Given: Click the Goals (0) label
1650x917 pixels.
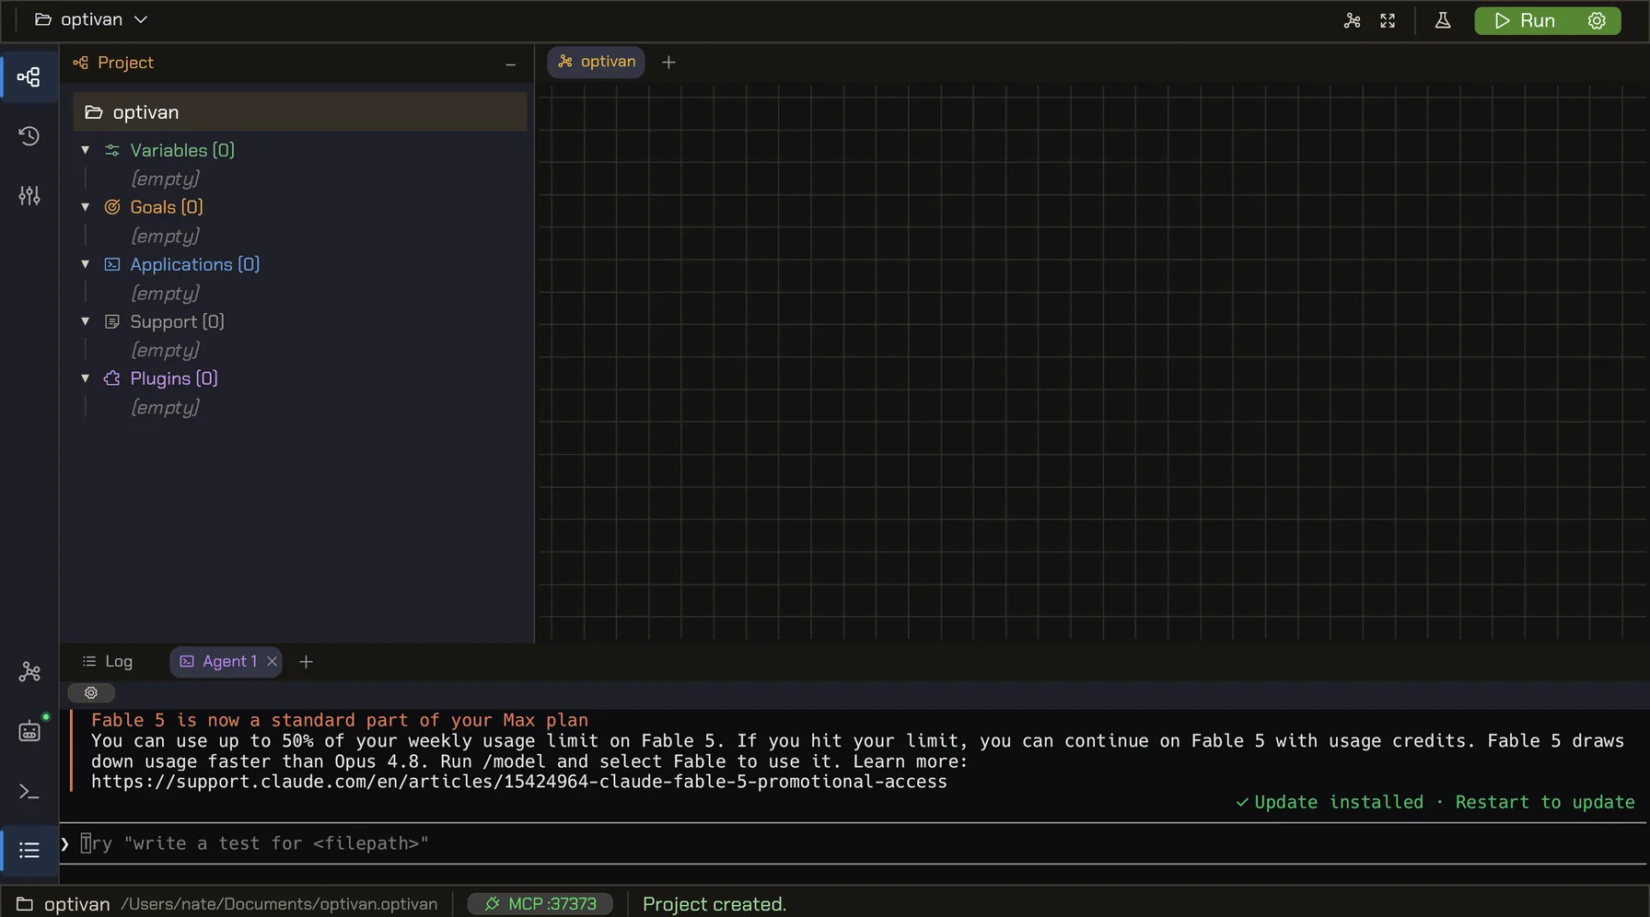Looking at the screenshot, I should point(167,207).
